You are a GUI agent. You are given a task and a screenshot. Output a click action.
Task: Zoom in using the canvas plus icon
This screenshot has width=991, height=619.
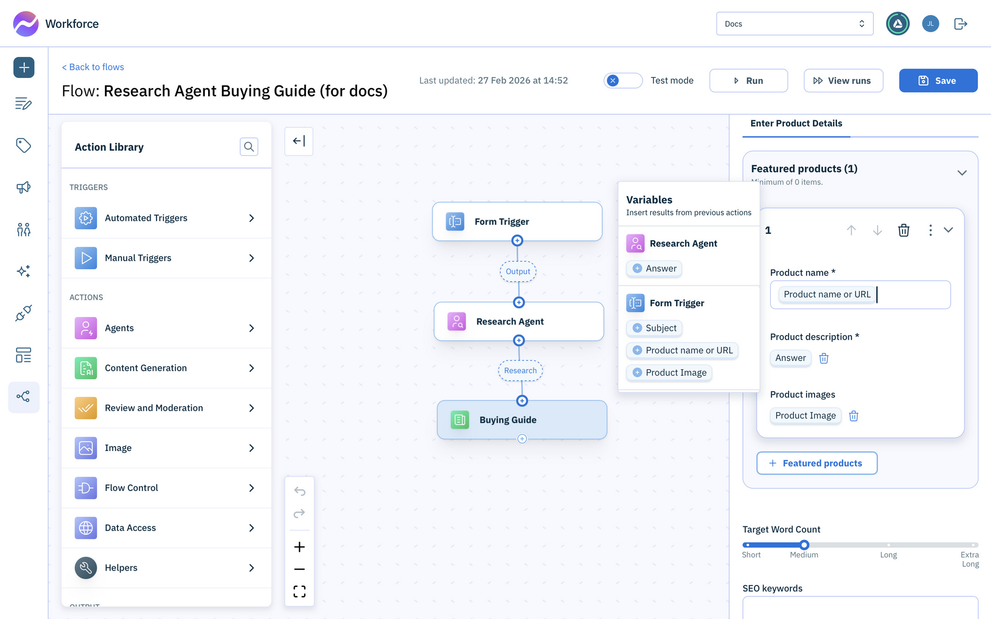click(x=299, y=547)
